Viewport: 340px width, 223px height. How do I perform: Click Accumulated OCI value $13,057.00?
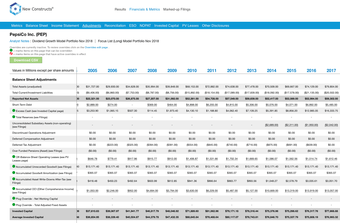[331, 191]
